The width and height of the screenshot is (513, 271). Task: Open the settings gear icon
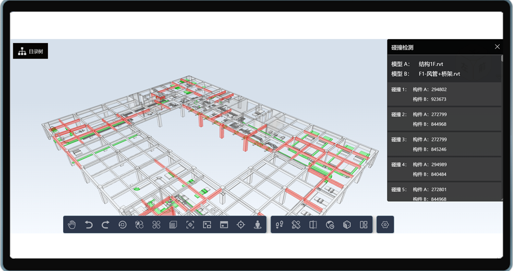pyautogui.click(x=385, y=225)
